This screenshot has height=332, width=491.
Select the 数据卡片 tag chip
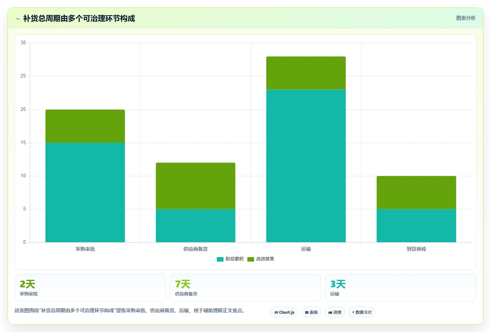click(x=362, y=312)
